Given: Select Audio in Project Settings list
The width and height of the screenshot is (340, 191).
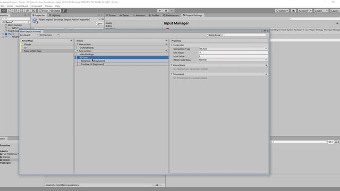Looking at the screenshot, I should (x=109, y=23).
